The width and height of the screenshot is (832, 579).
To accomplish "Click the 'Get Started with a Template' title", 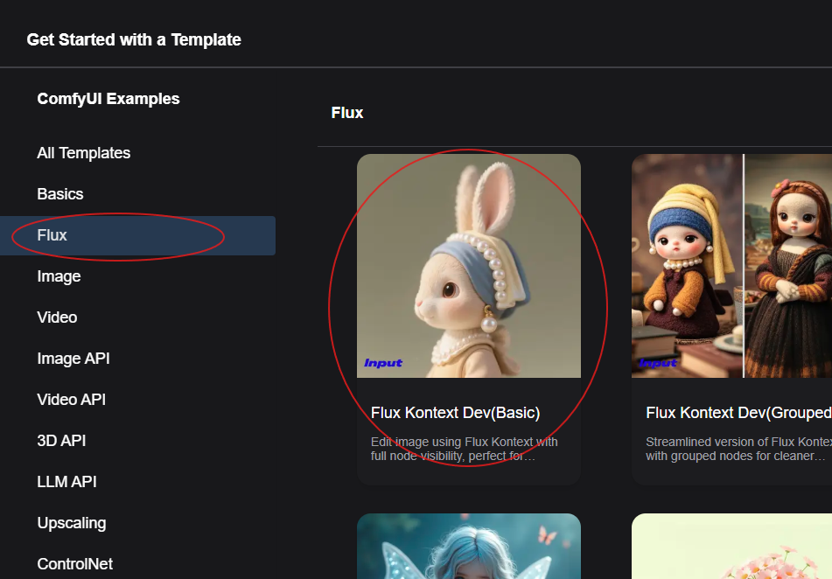I will 134,40.
